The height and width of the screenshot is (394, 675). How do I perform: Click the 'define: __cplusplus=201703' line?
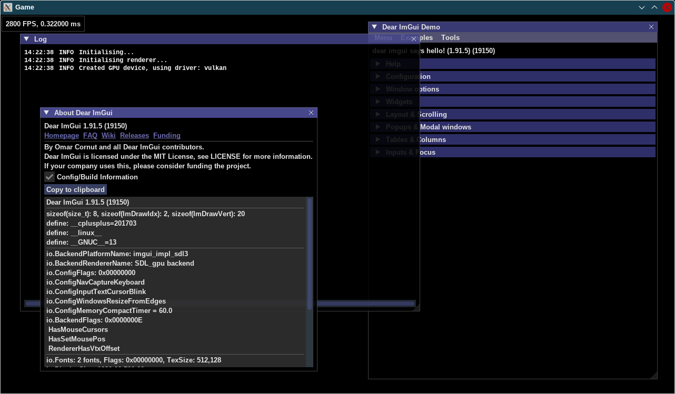pyautogui.click(x=92, y=223)
